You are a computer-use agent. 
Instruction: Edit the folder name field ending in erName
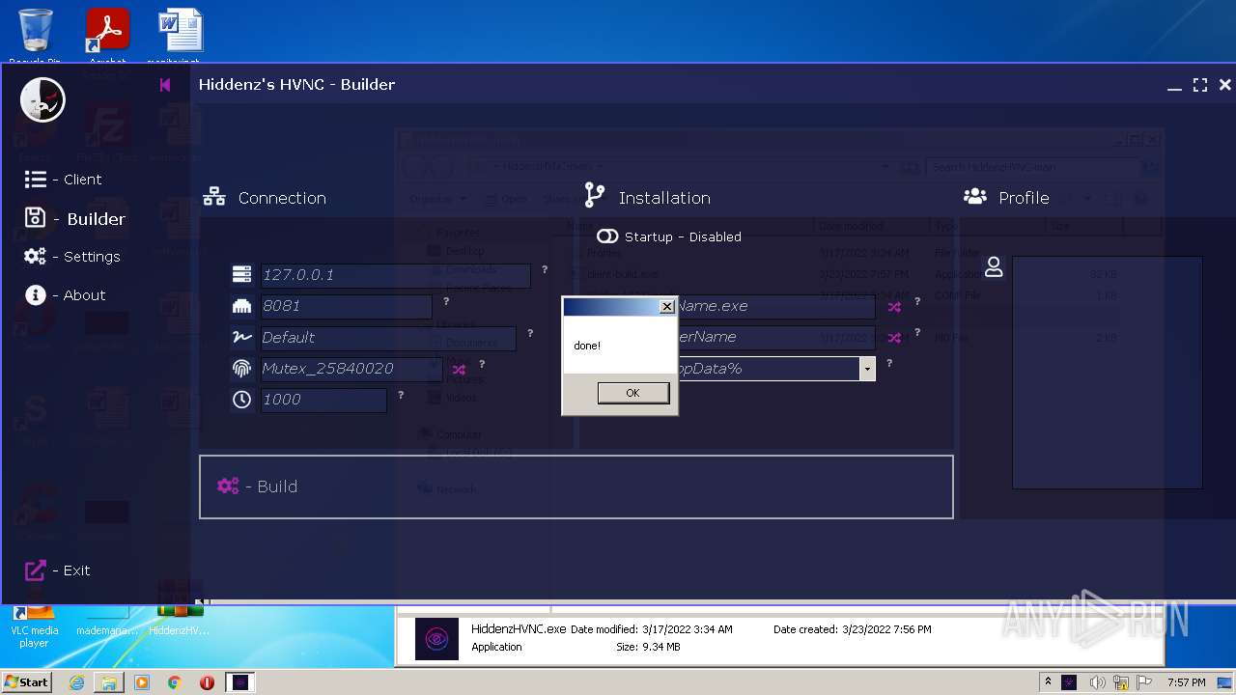776,337
